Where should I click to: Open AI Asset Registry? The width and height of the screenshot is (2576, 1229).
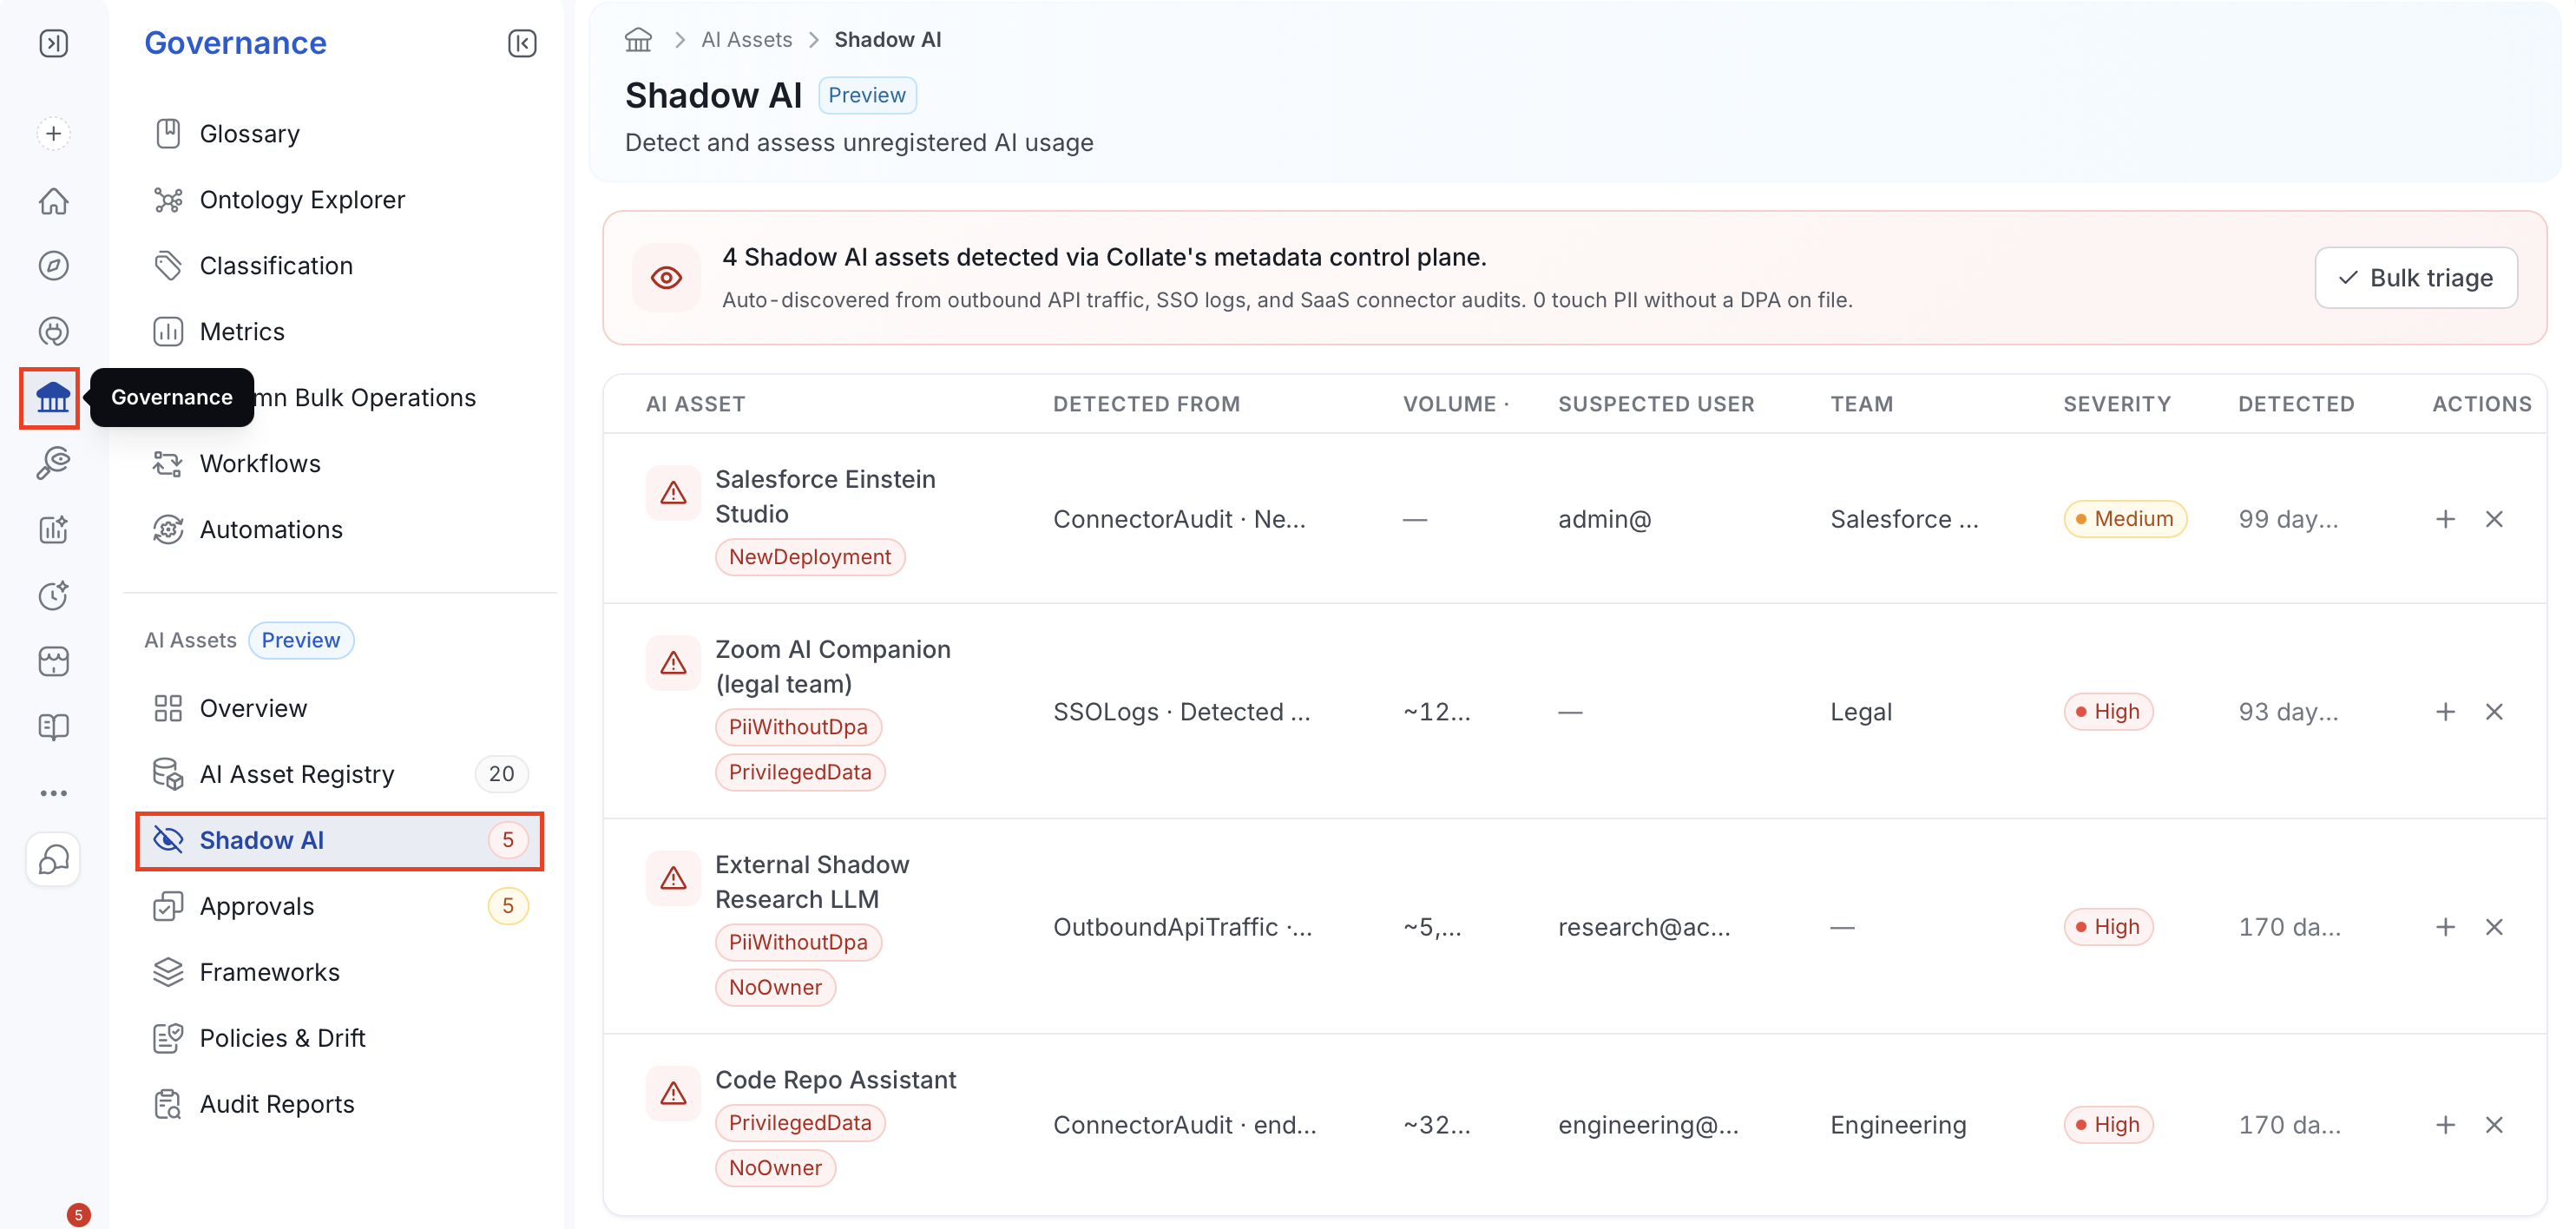pos(340,775)
